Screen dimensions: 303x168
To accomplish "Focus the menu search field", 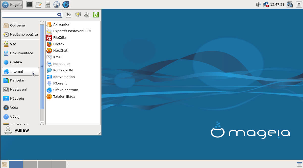I will [32, 15].
